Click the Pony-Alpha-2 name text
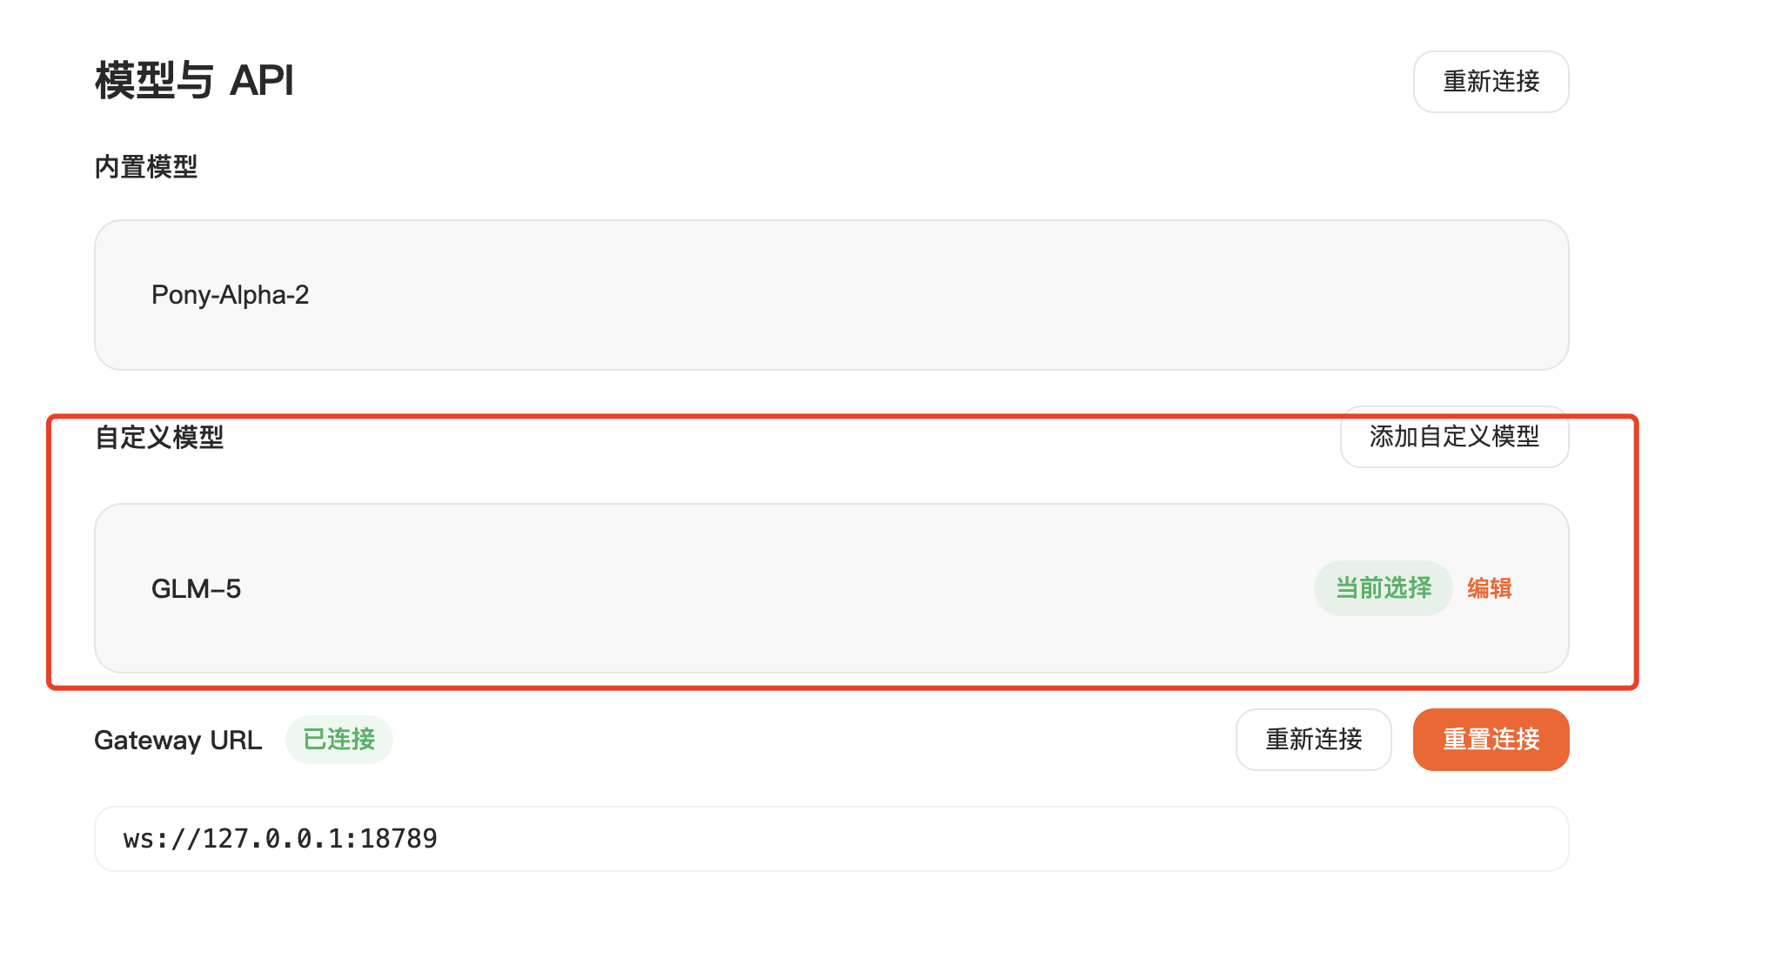Image resolution: width=1789 pixels, height=959 pixels. (231, 295)
